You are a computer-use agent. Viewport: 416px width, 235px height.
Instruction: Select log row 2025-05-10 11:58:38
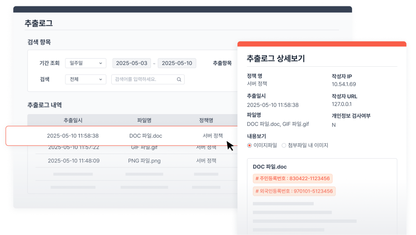click(122, 136)
